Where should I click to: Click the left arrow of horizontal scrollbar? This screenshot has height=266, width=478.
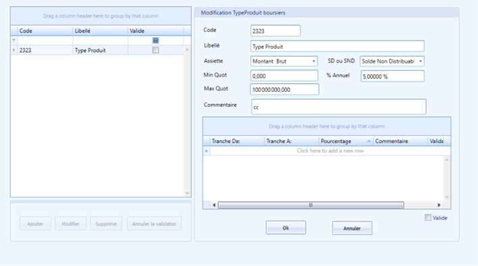tap(214, 205)
